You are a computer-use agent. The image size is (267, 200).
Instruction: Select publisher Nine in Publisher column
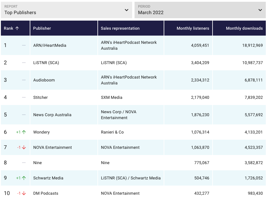click(x=37, y=163)
